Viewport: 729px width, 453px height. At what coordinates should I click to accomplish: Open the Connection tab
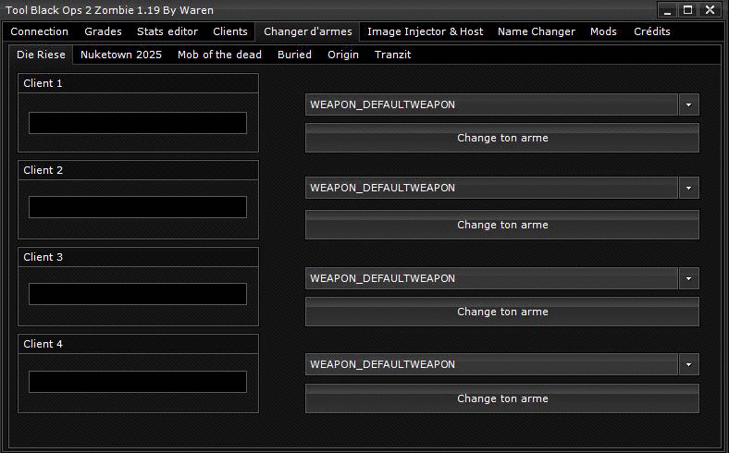40,31
